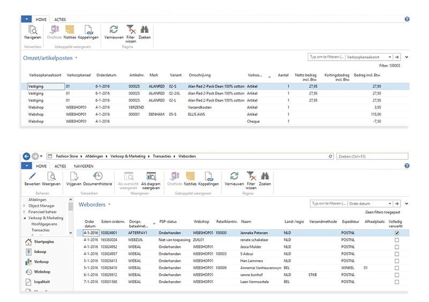Check Volledig verwerkt for renate schakelaar row
Viewport: 429px width, 302px height.
click(x=397, y=240)
